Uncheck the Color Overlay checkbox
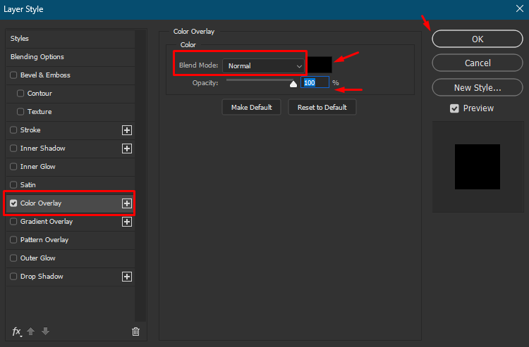The image size is (529, 347). (x=13, y=203)
